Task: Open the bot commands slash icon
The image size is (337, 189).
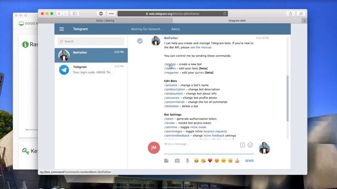Action: click(242, 145)
